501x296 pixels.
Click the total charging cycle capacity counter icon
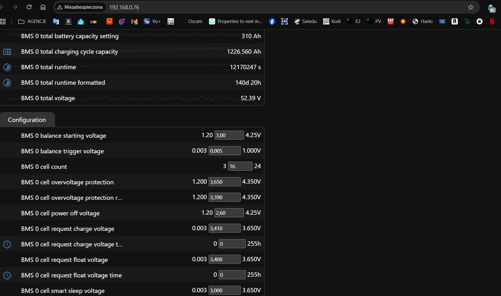pos(7,52)
